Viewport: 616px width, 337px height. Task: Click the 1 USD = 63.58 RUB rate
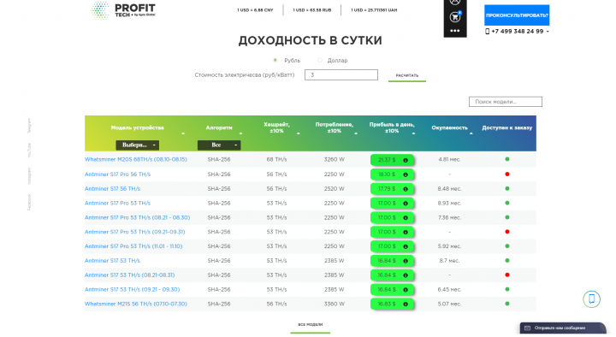point(312,10)
